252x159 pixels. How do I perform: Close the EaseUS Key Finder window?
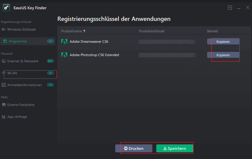pos(247,8)
